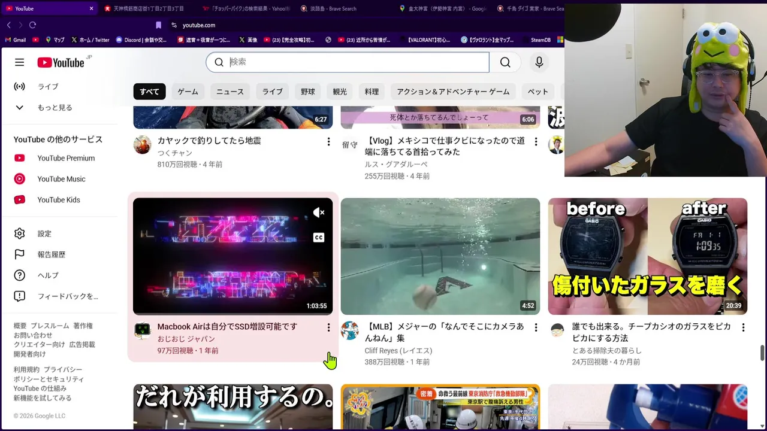
Task: Reload the page with refresh icon
Action: coord(32,25)
